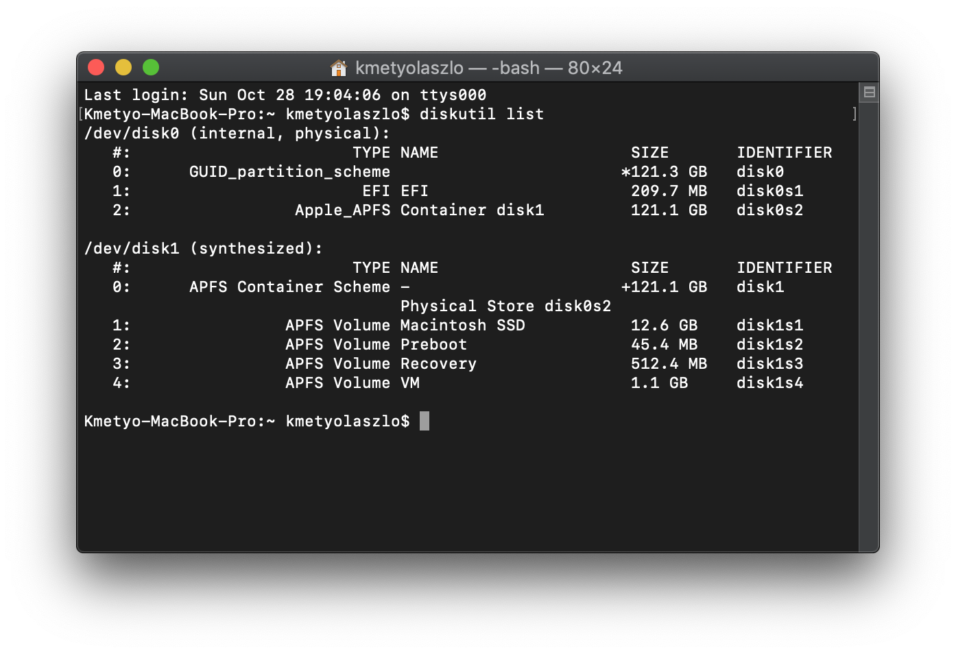
Task: Close the Terminal window with red button
Action: [x=96, y=67]
